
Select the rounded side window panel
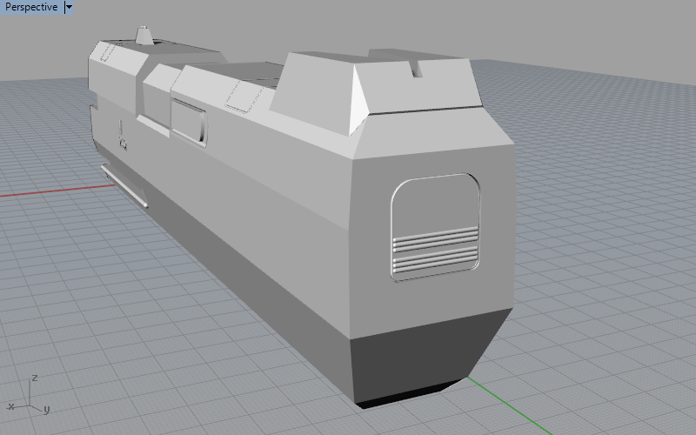[x=189, y=123]
